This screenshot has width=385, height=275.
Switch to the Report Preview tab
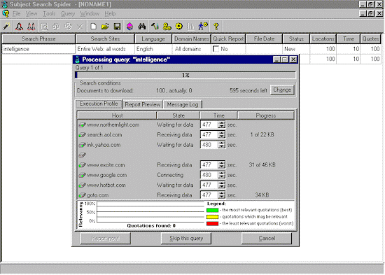tap(143, 104)
